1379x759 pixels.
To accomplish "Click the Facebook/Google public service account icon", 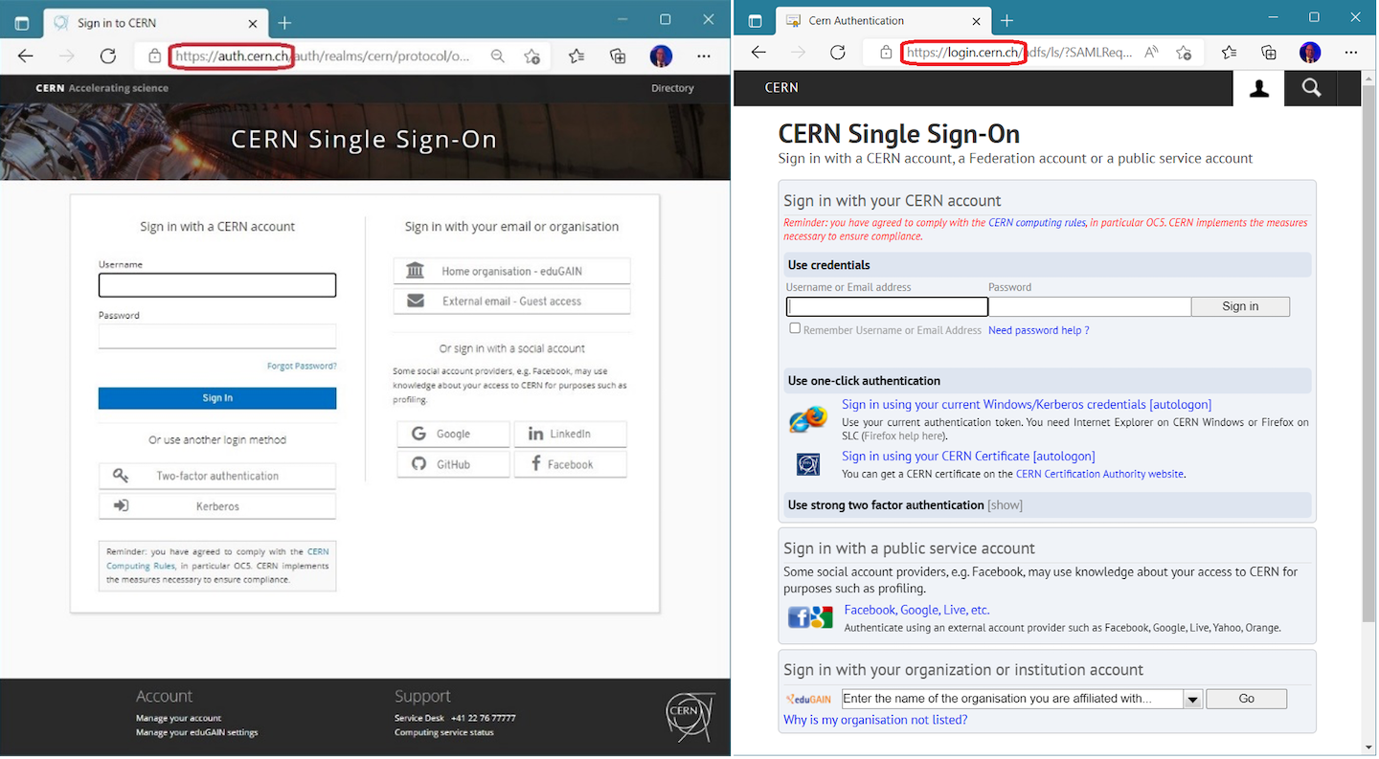I will [x=810, y=617].
